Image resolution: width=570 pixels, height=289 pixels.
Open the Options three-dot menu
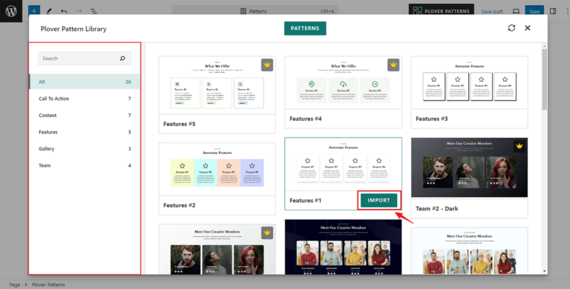[567, 11]
